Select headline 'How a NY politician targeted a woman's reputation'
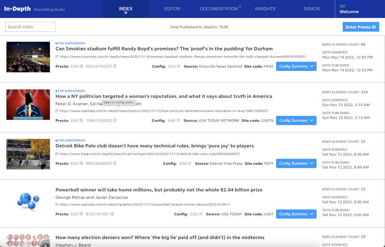 pos(164,96)
